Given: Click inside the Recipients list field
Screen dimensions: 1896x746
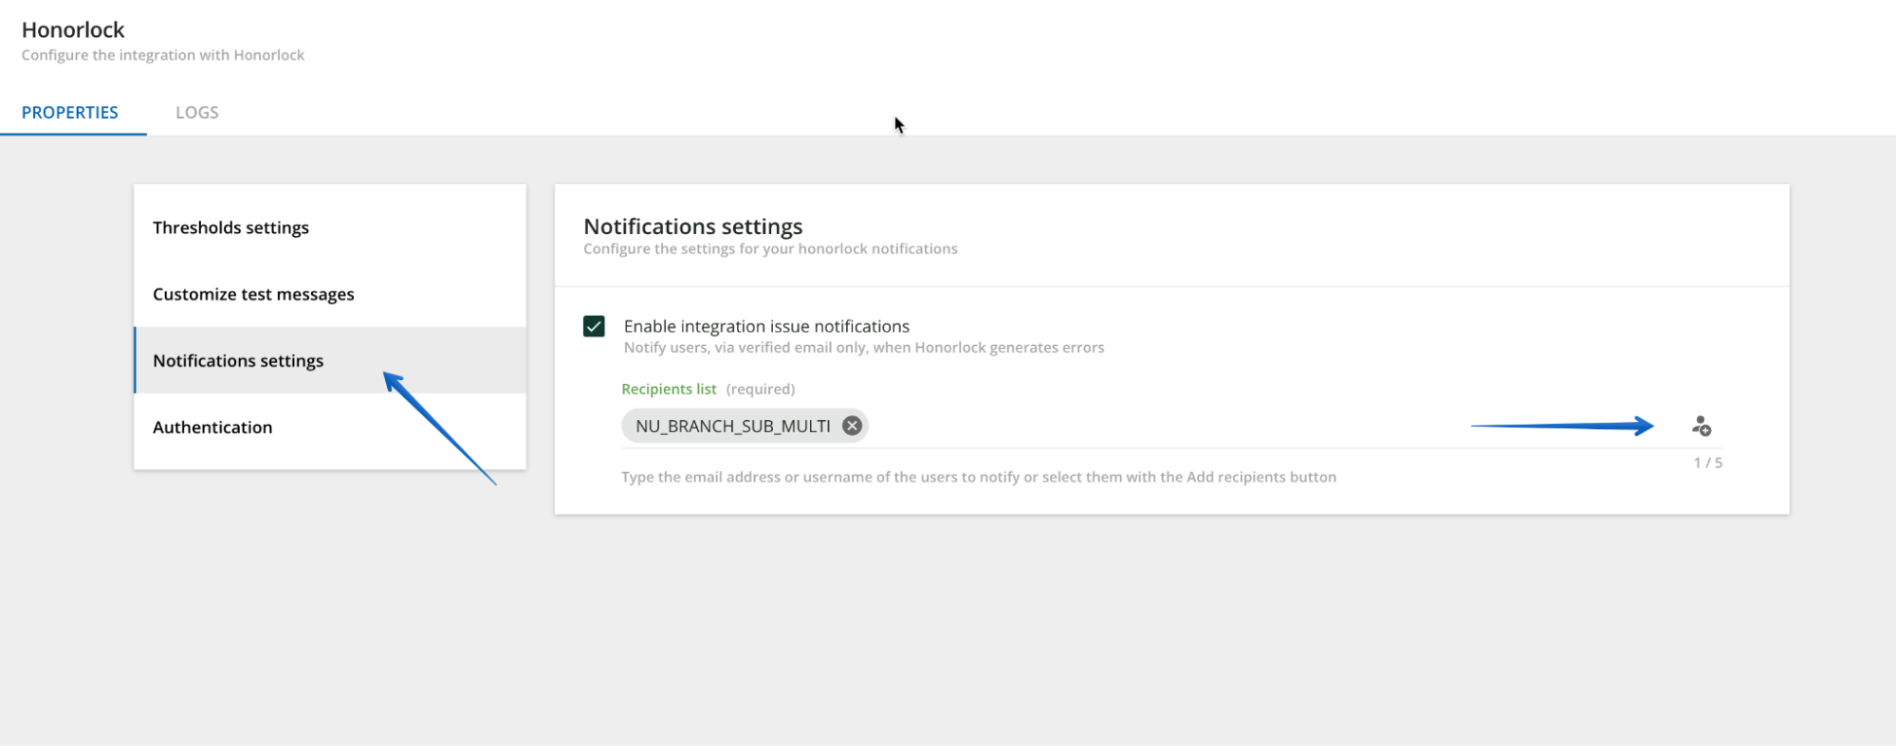Looking at the screenshot, I should 1171,427.
